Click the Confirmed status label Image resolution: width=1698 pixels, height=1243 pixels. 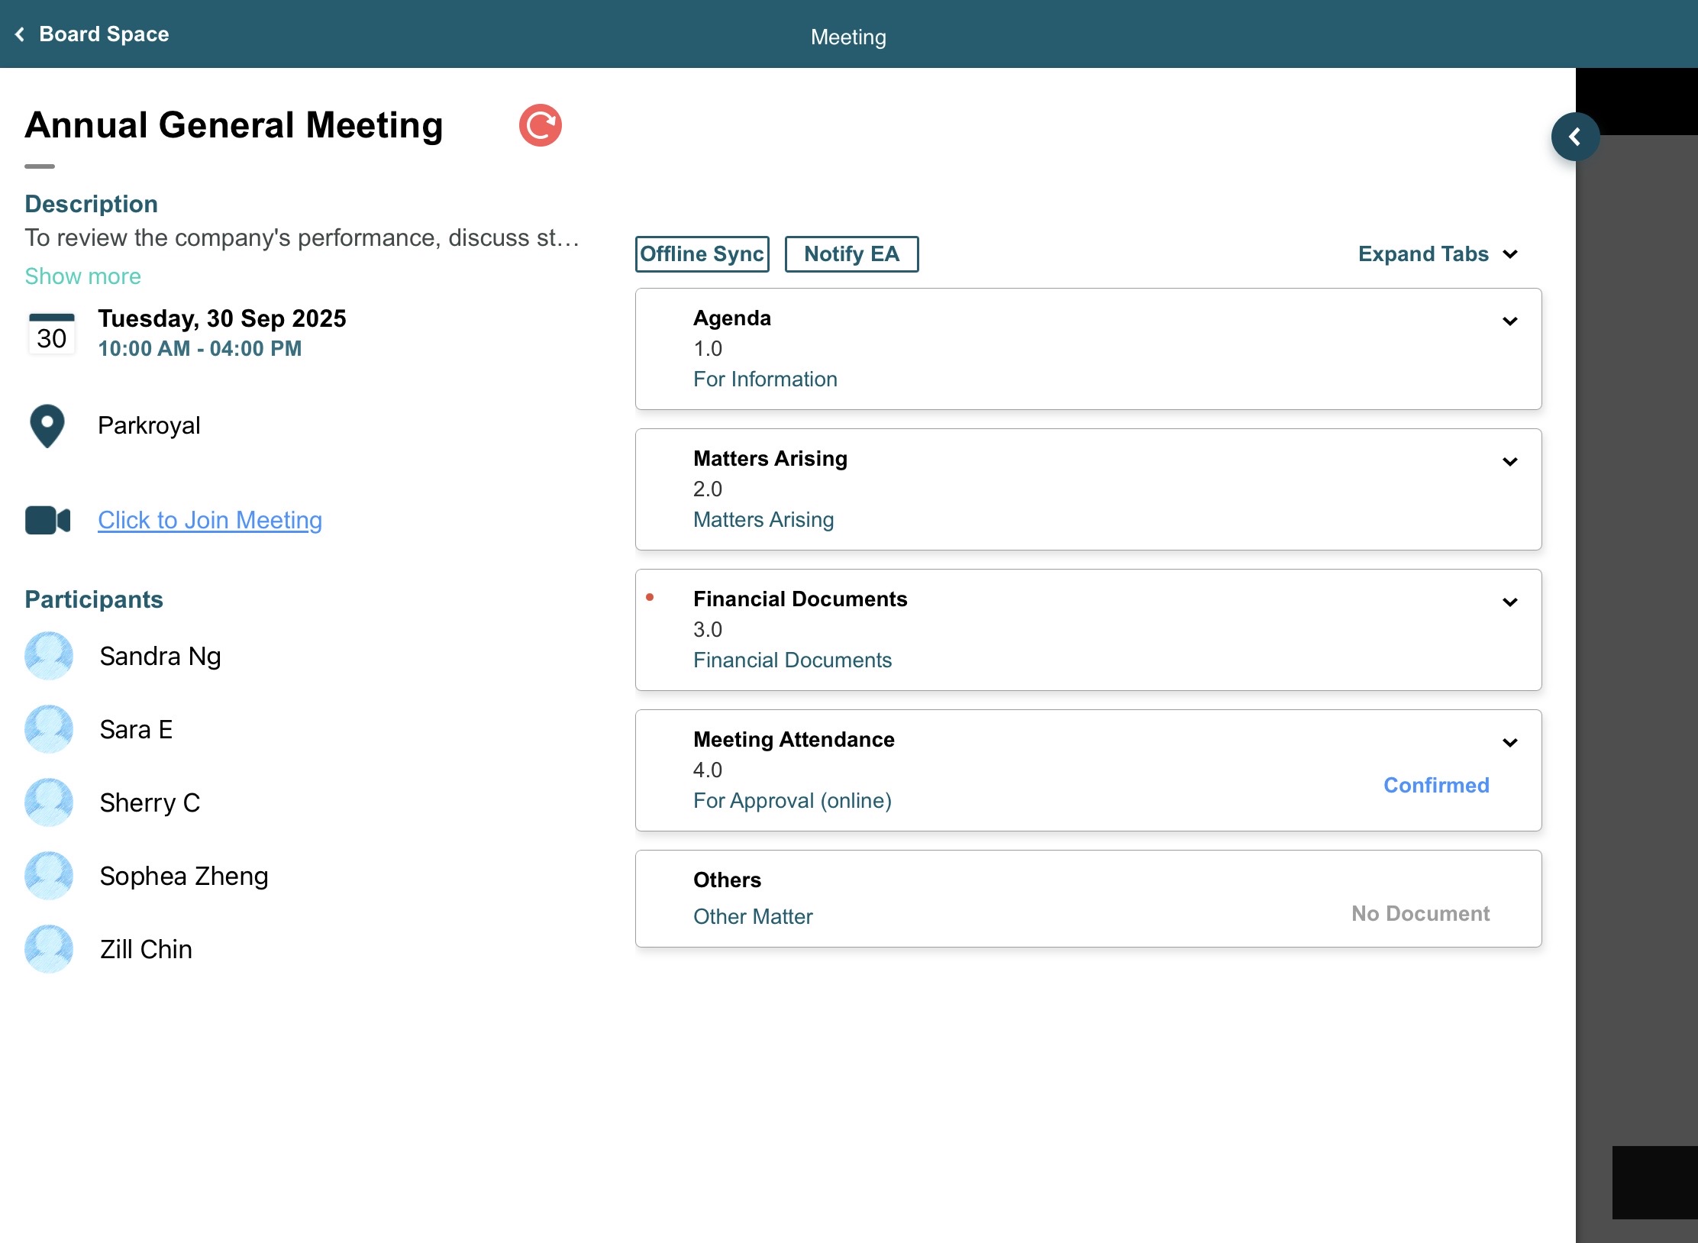(1435, 785)
